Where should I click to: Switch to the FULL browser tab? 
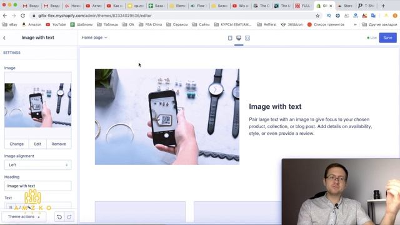click(x=303, y=6)
